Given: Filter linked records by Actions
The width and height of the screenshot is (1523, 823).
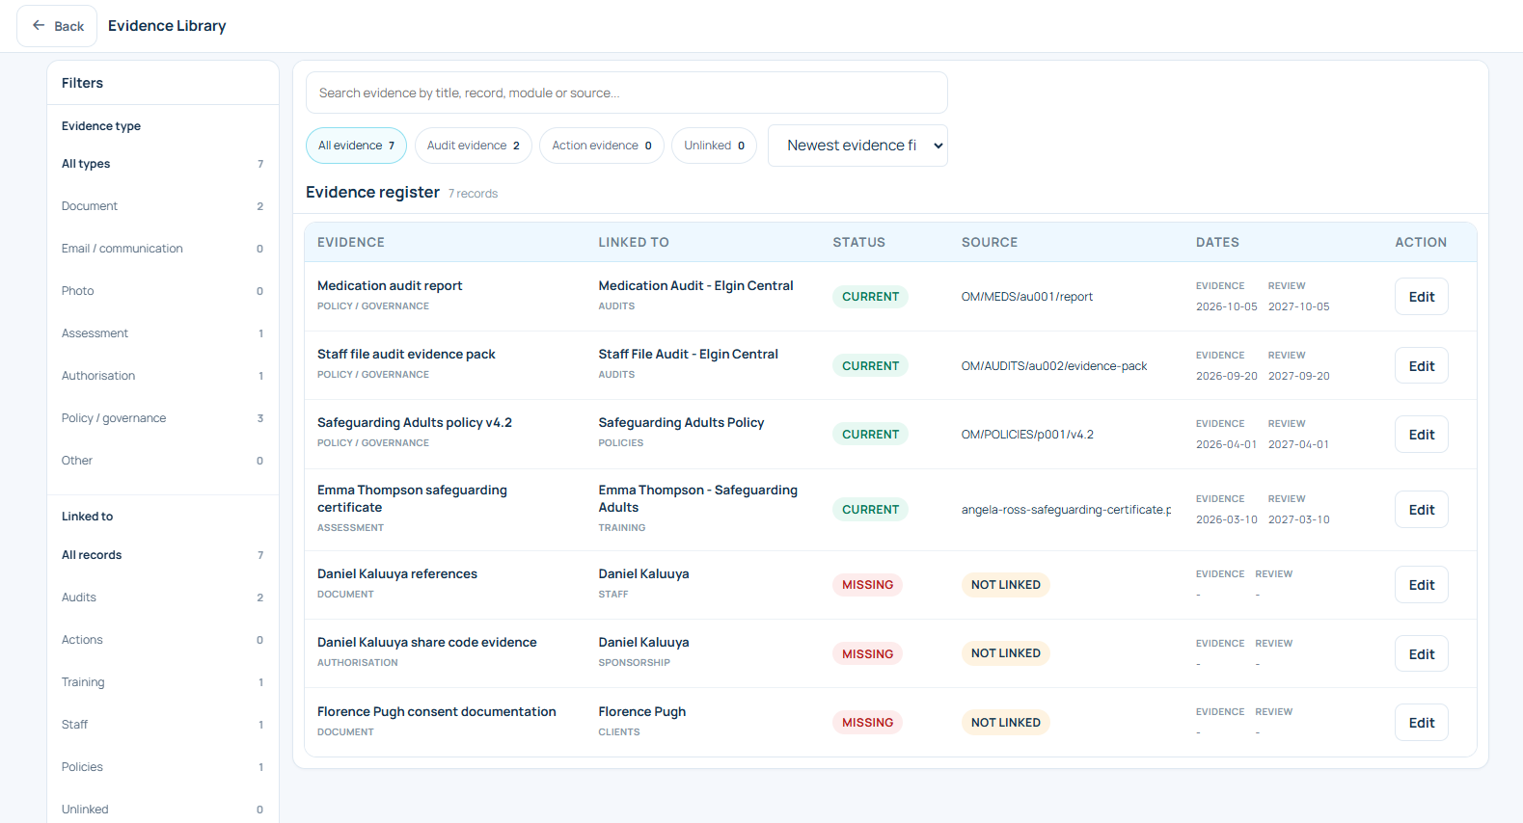Looking at the screenshot, I should (x=162, y=640).
